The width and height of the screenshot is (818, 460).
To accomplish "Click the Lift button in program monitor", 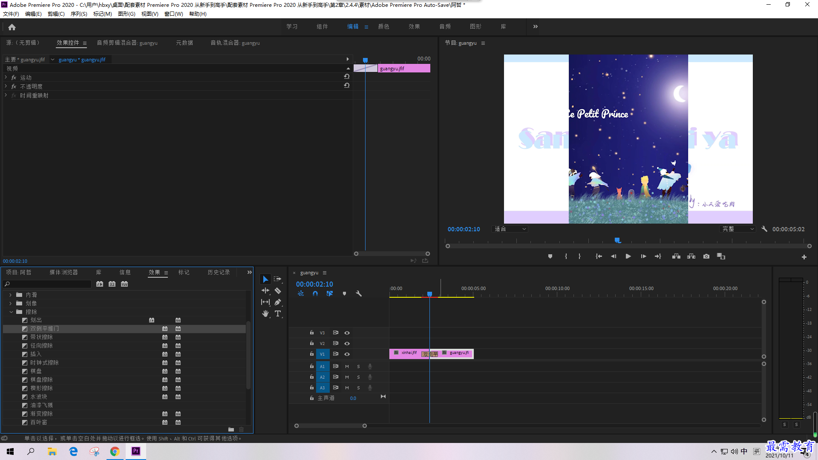I will [x=676, y=256].
